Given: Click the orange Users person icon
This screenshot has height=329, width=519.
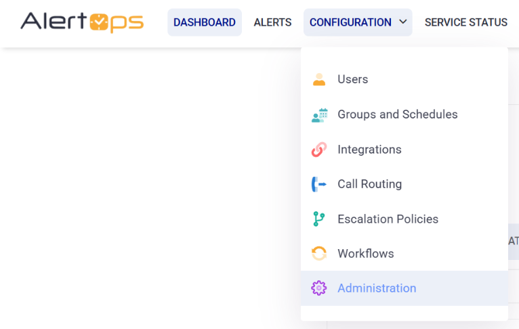Looking at the screenshot, I should pyautogui.click(x=319, y=79).
